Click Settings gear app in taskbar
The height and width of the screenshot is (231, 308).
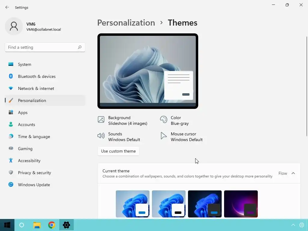tap(66, 225)
